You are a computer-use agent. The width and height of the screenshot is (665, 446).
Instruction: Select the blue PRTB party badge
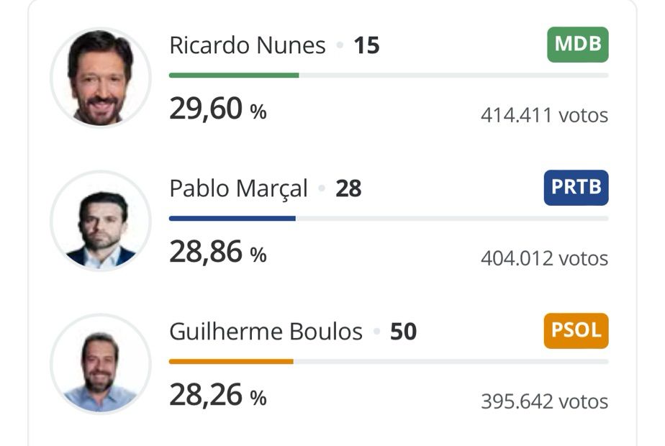pyautogui.click(x=576, y=188)
